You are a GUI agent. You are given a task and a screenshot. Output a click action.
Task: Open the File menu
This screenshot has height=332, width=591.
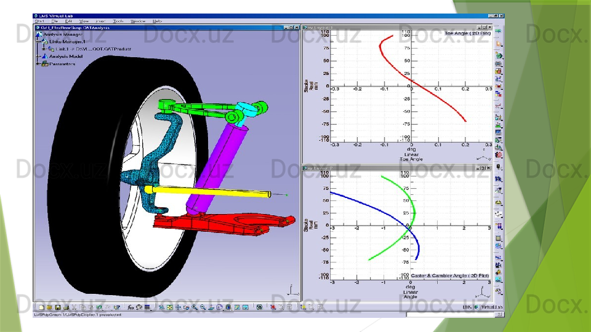[55, 21]
